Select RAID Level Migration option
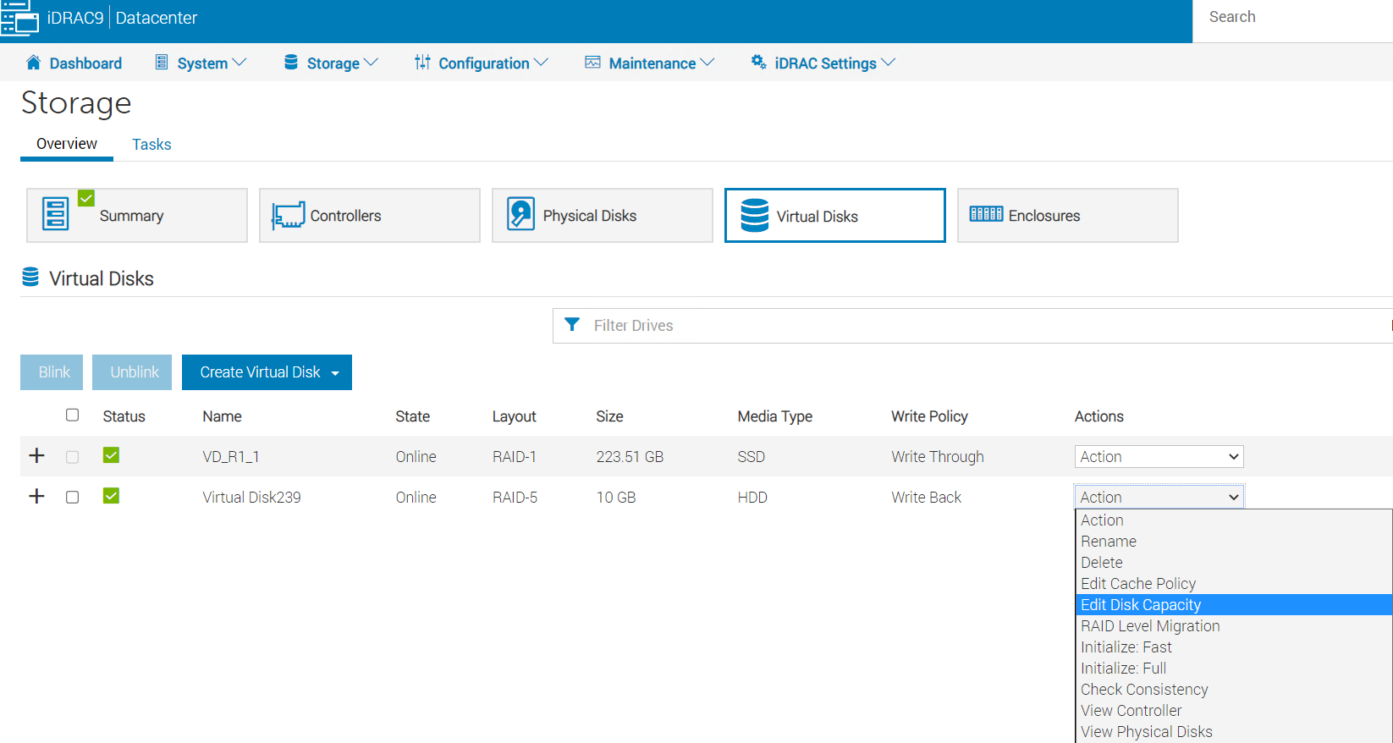 click(1150, 626)
